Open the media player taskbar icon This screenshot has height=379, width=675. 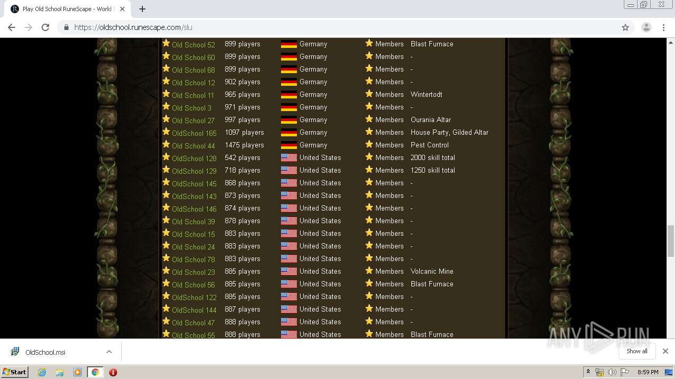tap(78, 372)
